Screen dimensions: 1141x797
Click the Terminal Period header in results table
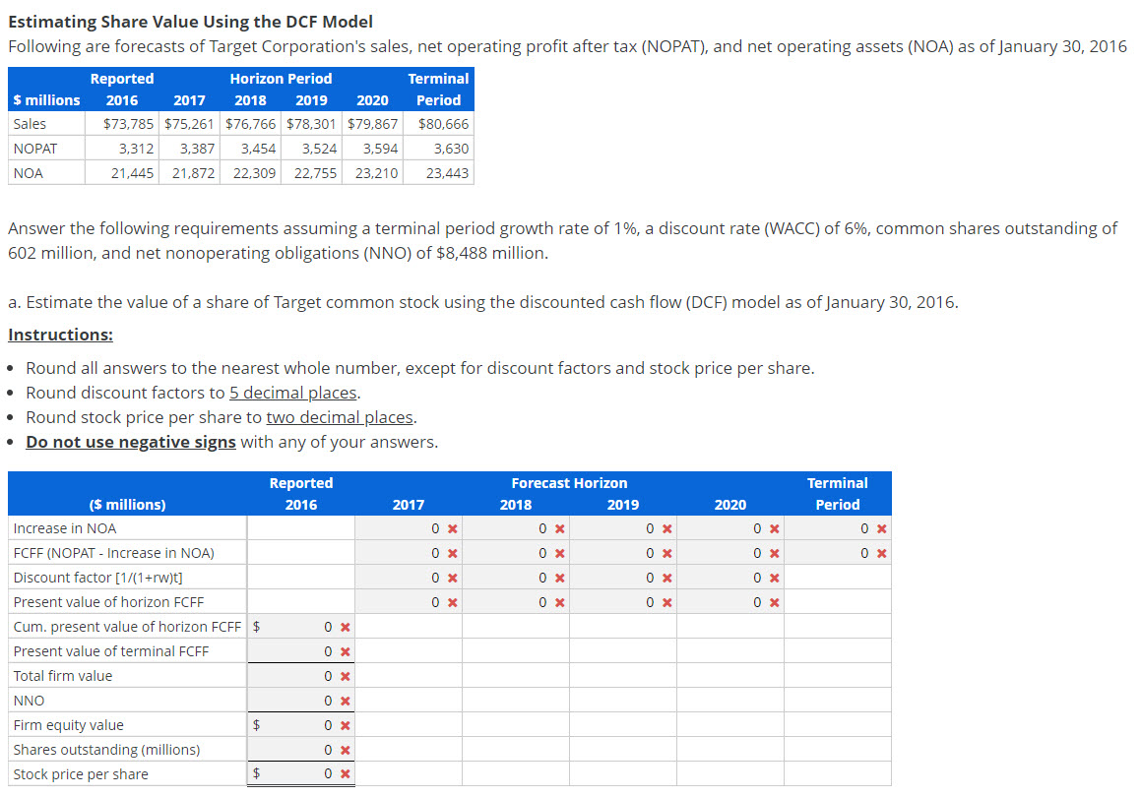837,493
